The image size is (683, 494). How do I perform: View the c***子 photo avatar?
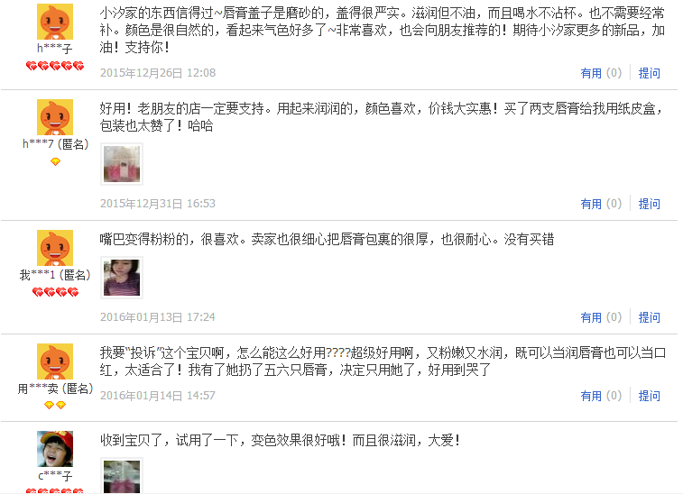coord(55,449)
